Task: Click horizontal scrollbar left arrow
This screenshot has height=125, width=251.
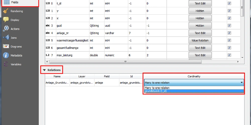Action: click(47, 61)
